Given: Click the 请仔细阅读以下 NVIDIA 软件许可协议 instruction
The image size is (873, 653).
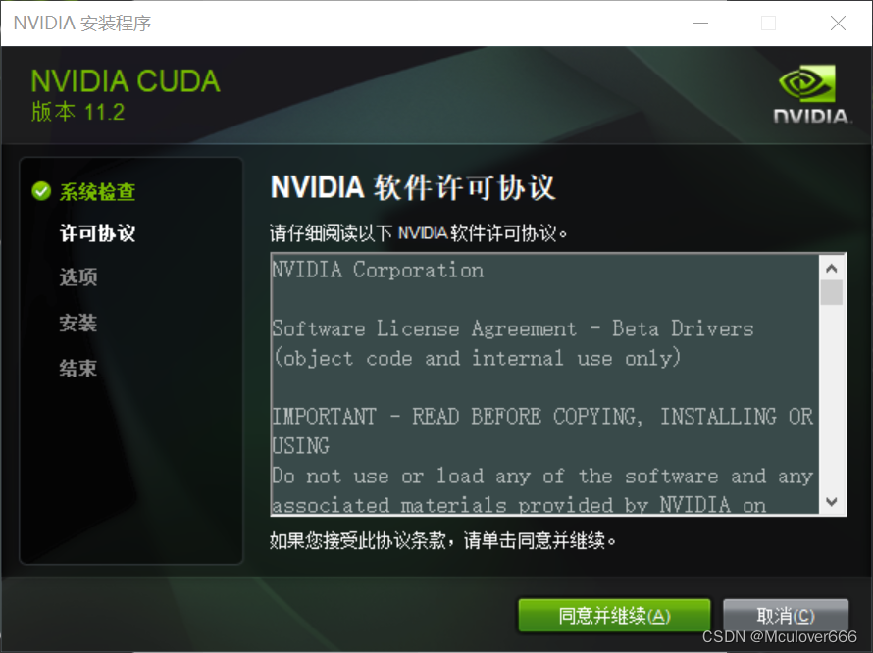Looking at the screenshot, I should [419, 233].
